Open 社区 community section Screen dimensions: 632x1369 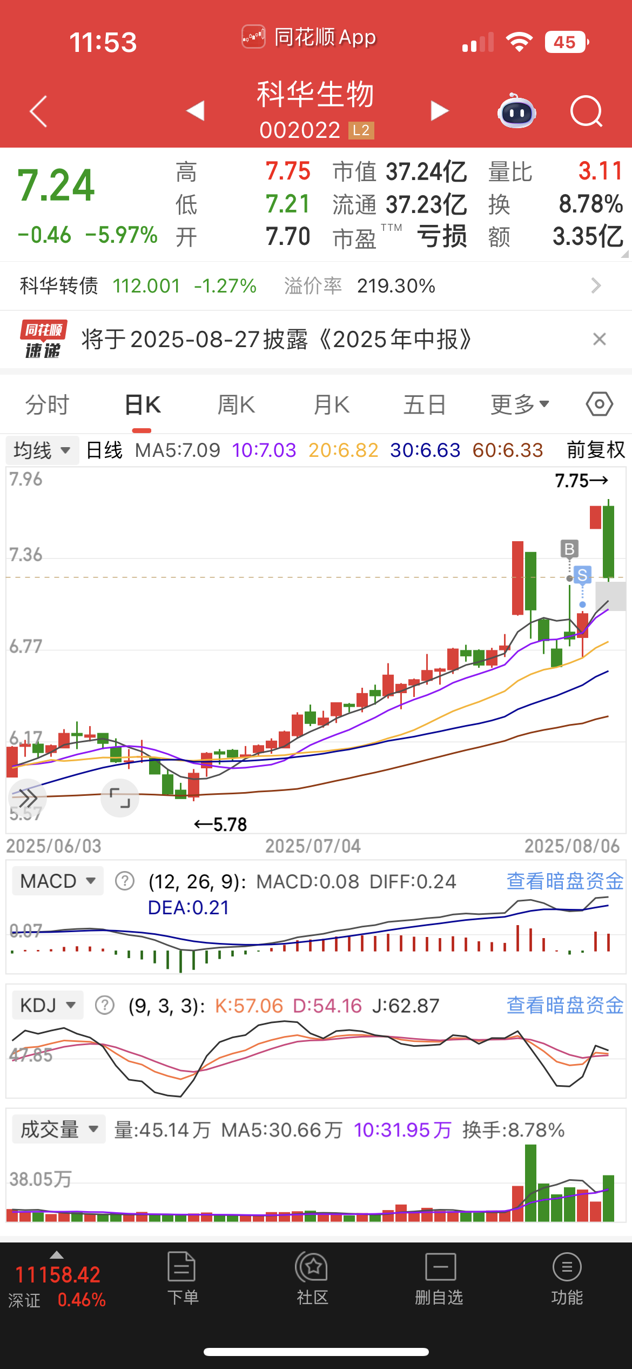[x=312, y=1279]
